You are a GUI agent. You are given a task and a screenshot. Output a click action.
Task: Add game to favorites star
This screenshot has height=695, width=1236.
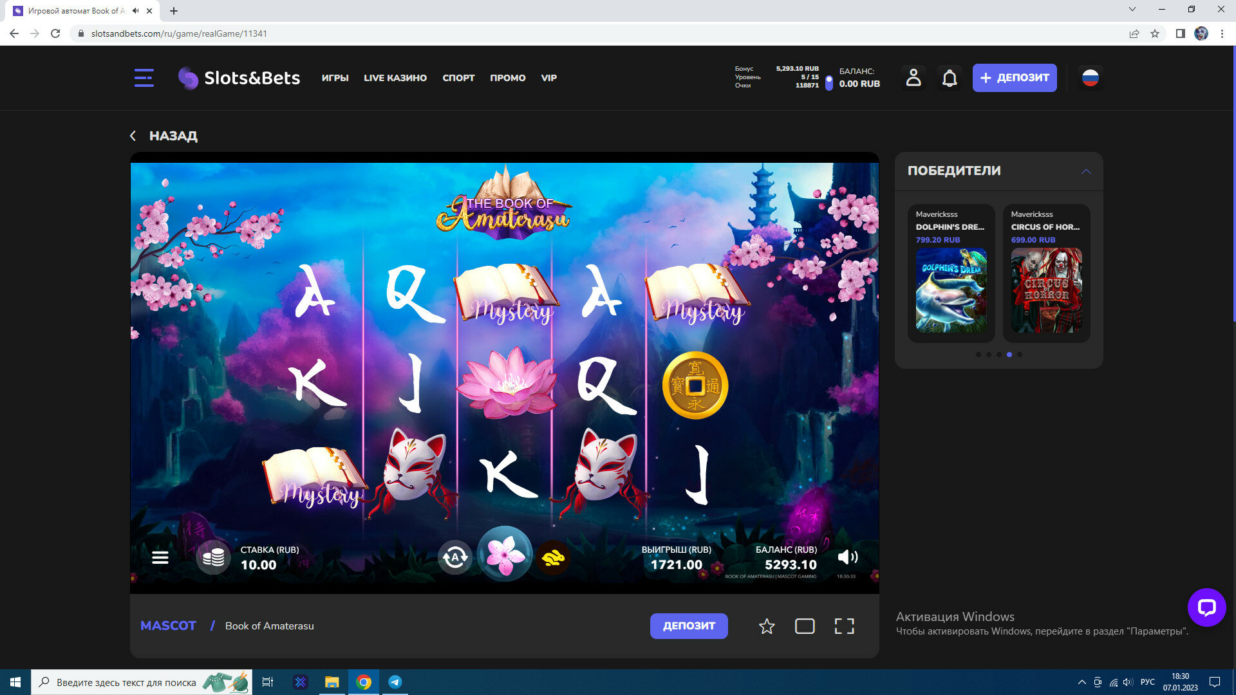766,626
